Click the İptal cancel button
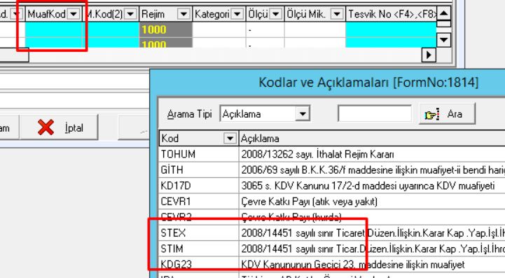 pyautogui.click(x=60, y=127)
